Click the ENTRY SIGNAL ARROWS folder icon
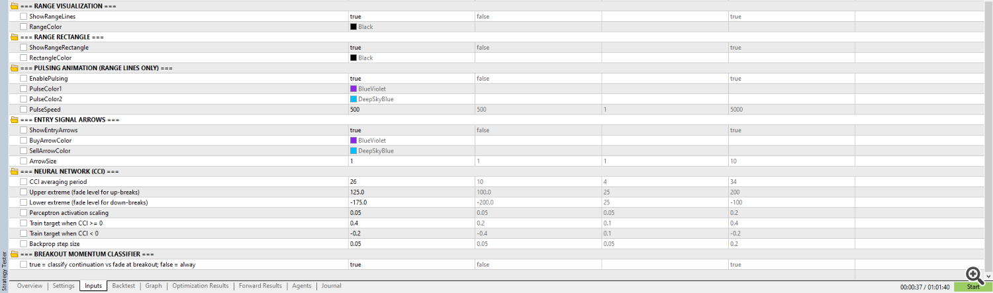This screenshot has width=993, height=293. [15, 120]
